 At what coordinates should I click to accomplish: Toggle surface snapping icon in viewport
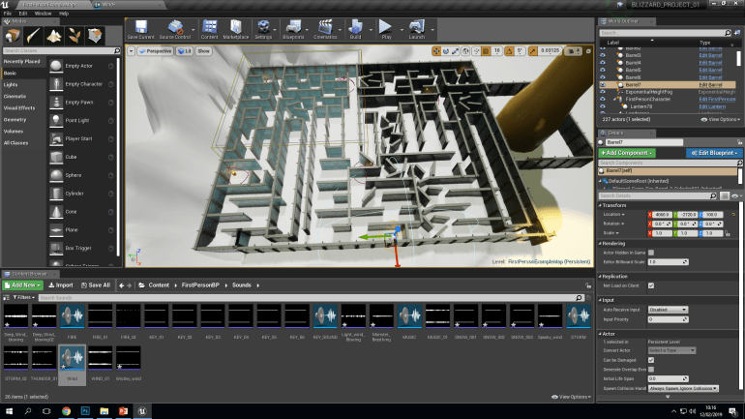point(476,51)
